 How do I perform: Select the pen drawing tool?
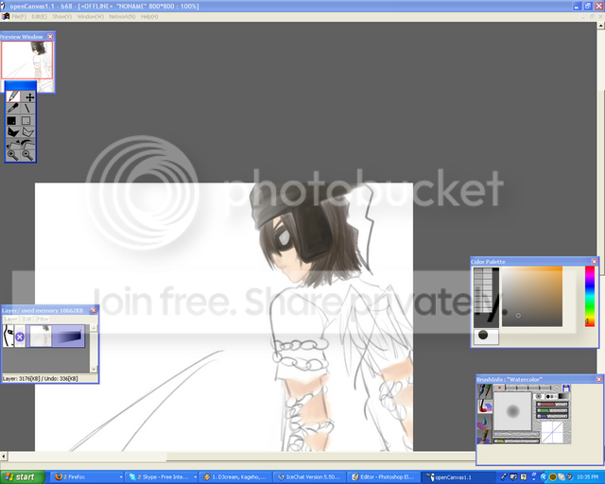(x=12, y=96)
